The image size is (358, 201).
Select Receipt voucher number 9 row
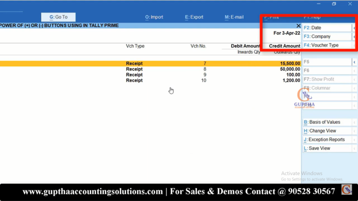(x=151, y=75)
